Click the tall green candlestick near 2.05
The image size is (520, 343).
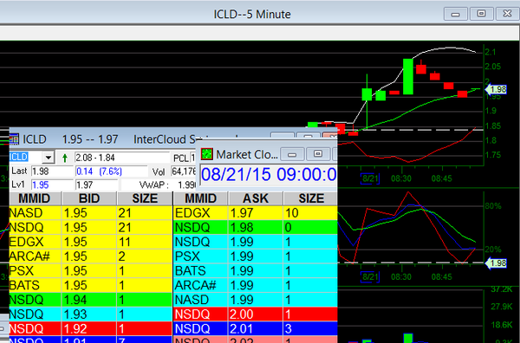(408, 76)
